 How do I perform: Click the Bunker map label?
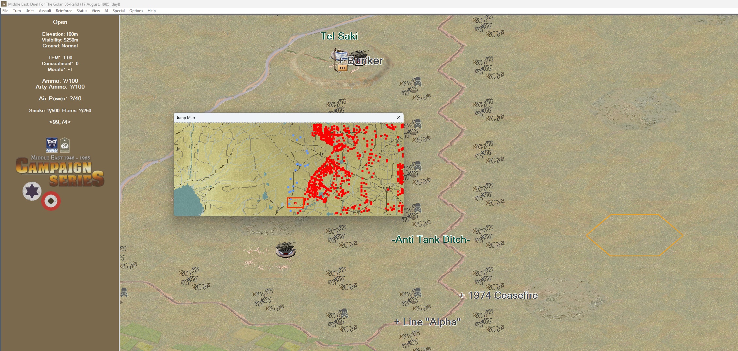click(361, 60)
